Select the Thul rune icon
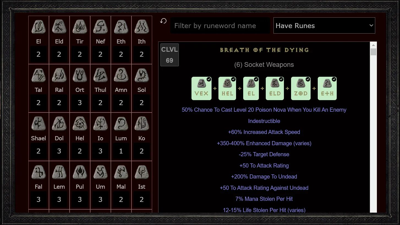The height and width of the screenshot is (225, 400). 100,75
